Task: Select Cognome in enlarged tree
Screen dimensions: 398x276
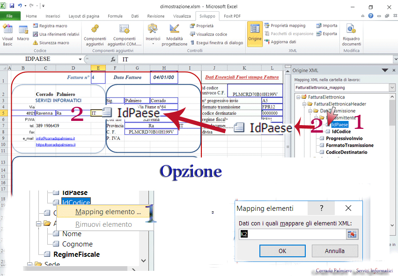Action: click(77, 244)
